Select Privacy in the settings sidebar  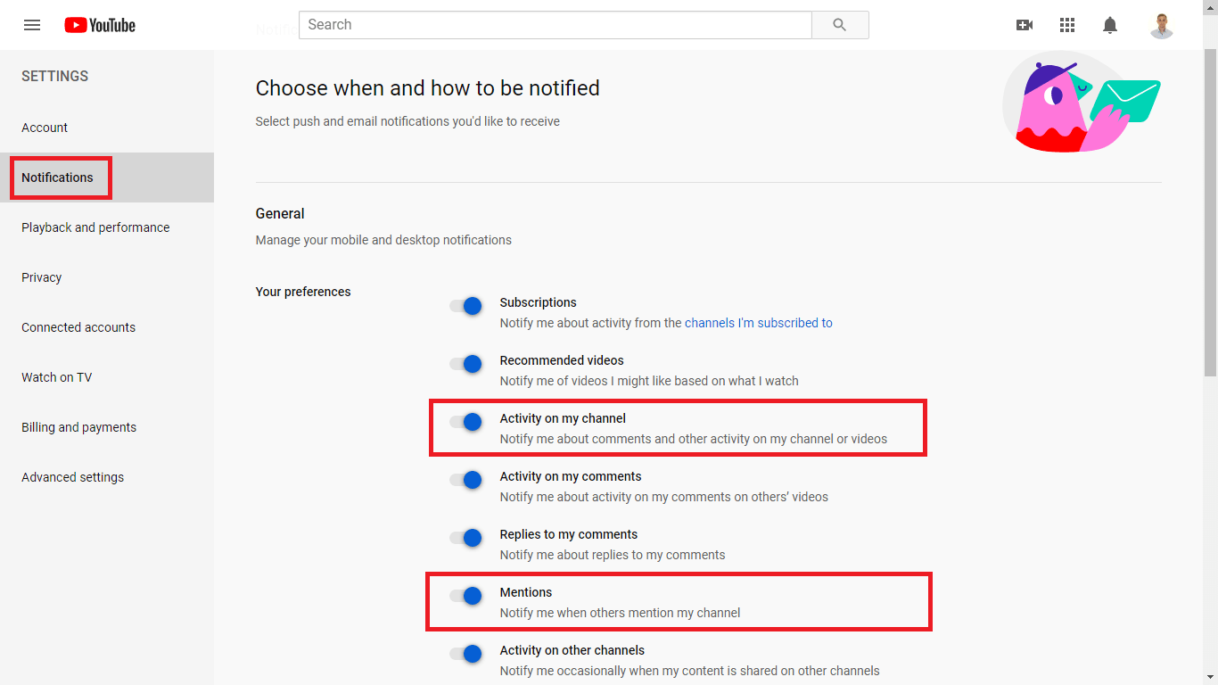(42, 277)
